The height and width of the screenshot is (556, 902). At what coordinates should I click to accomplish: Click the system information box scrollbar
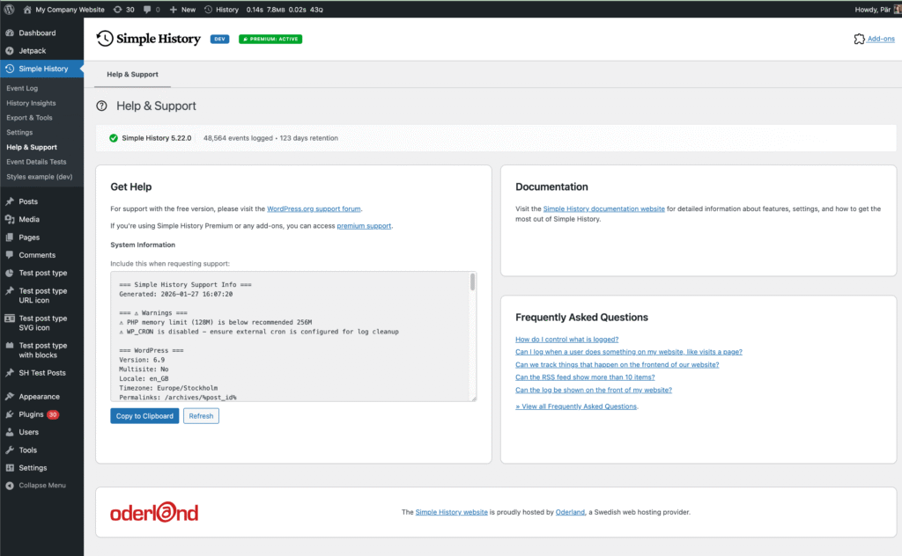472,282
